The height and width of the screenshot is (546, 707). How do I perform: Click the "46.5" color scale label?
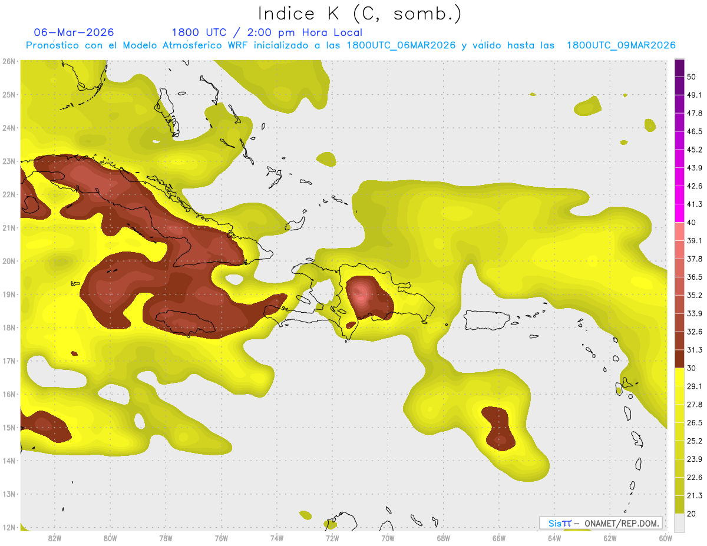tap(694, 132)
